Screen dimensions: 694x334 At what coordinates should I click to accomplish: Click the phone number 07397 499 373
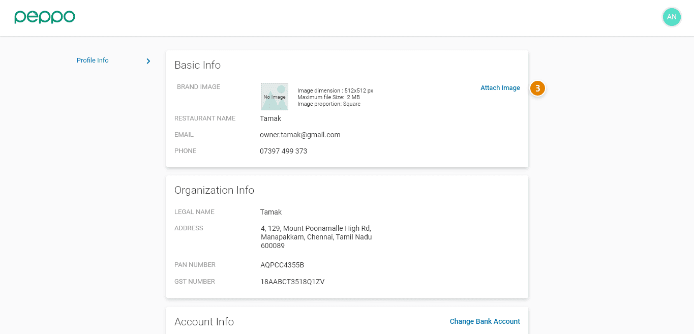tap(283, 151)
